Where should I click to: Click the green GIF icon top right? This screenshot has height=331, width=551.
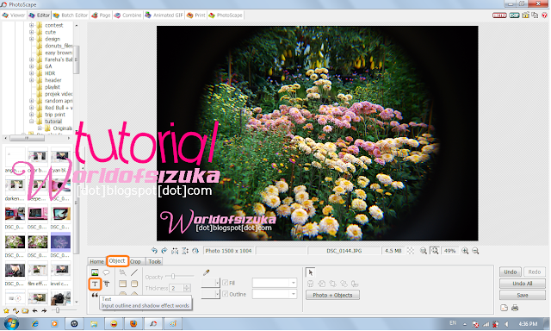[x=515, y=16]
